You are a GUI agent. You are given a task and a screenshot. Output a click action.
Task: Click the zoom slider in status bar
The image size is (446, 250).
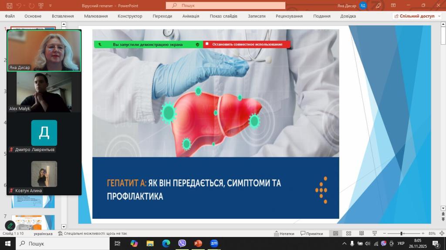pos(401,234)
